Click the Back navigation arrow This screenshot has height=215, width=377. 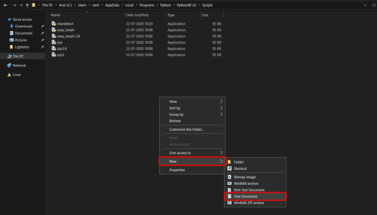coord(6,5)
